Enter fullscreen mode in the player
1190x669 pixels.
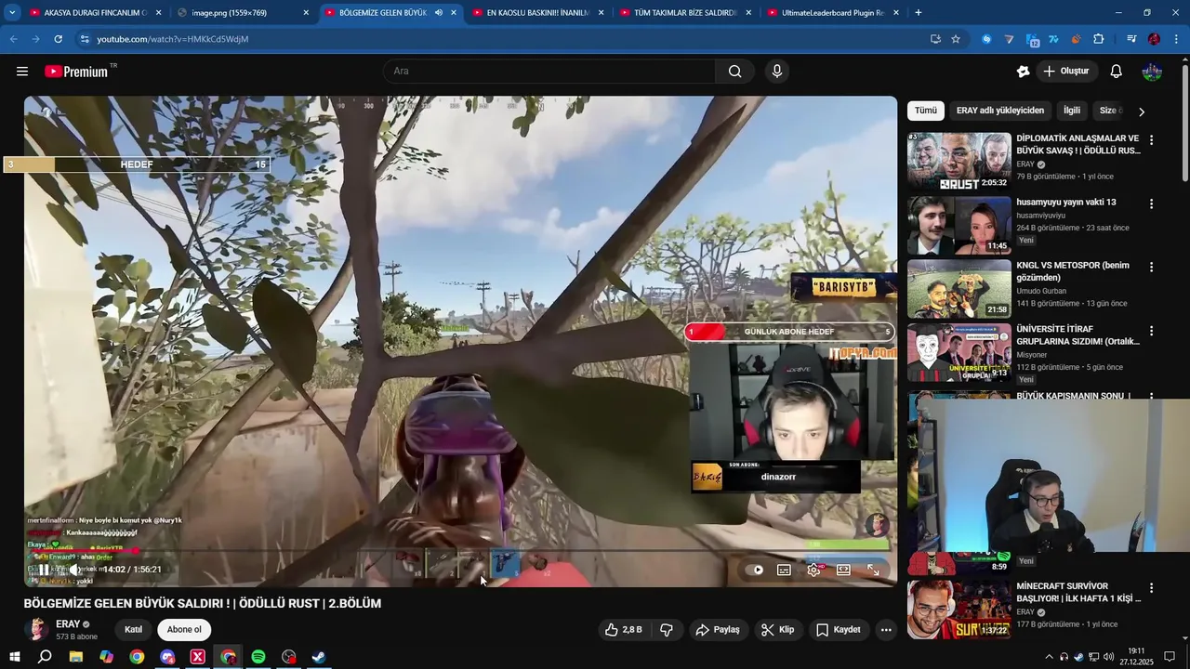(873, 570)
